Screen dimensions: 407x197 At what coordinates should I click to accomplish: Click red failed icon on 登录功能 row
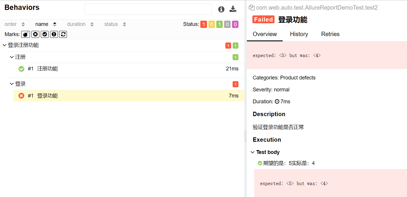21,96
